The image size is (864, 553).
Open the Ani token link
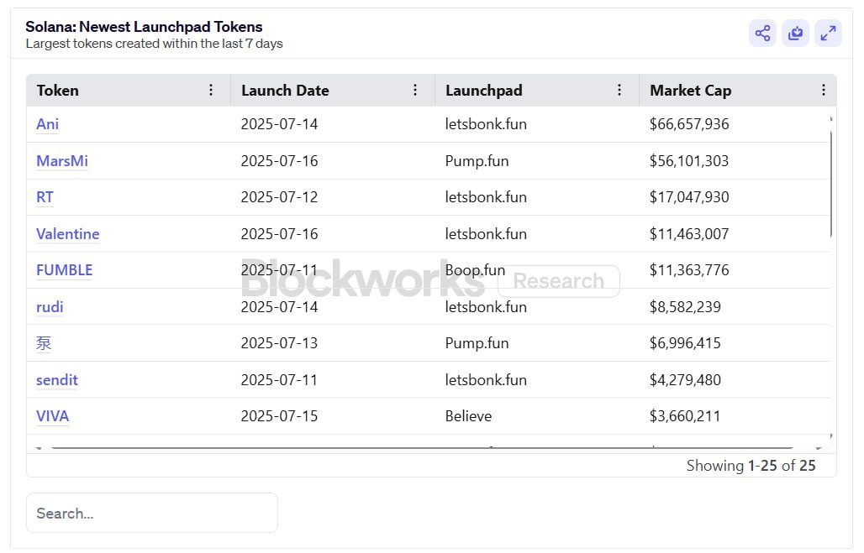point(47,124)
